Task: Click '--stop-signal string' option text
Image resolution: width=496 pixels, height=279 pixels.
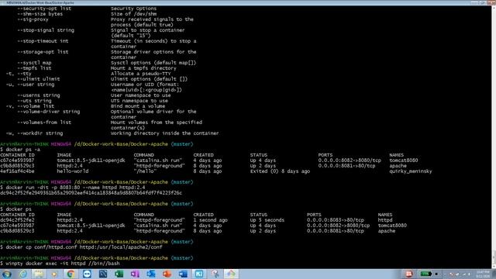Action: coord(46,30)
